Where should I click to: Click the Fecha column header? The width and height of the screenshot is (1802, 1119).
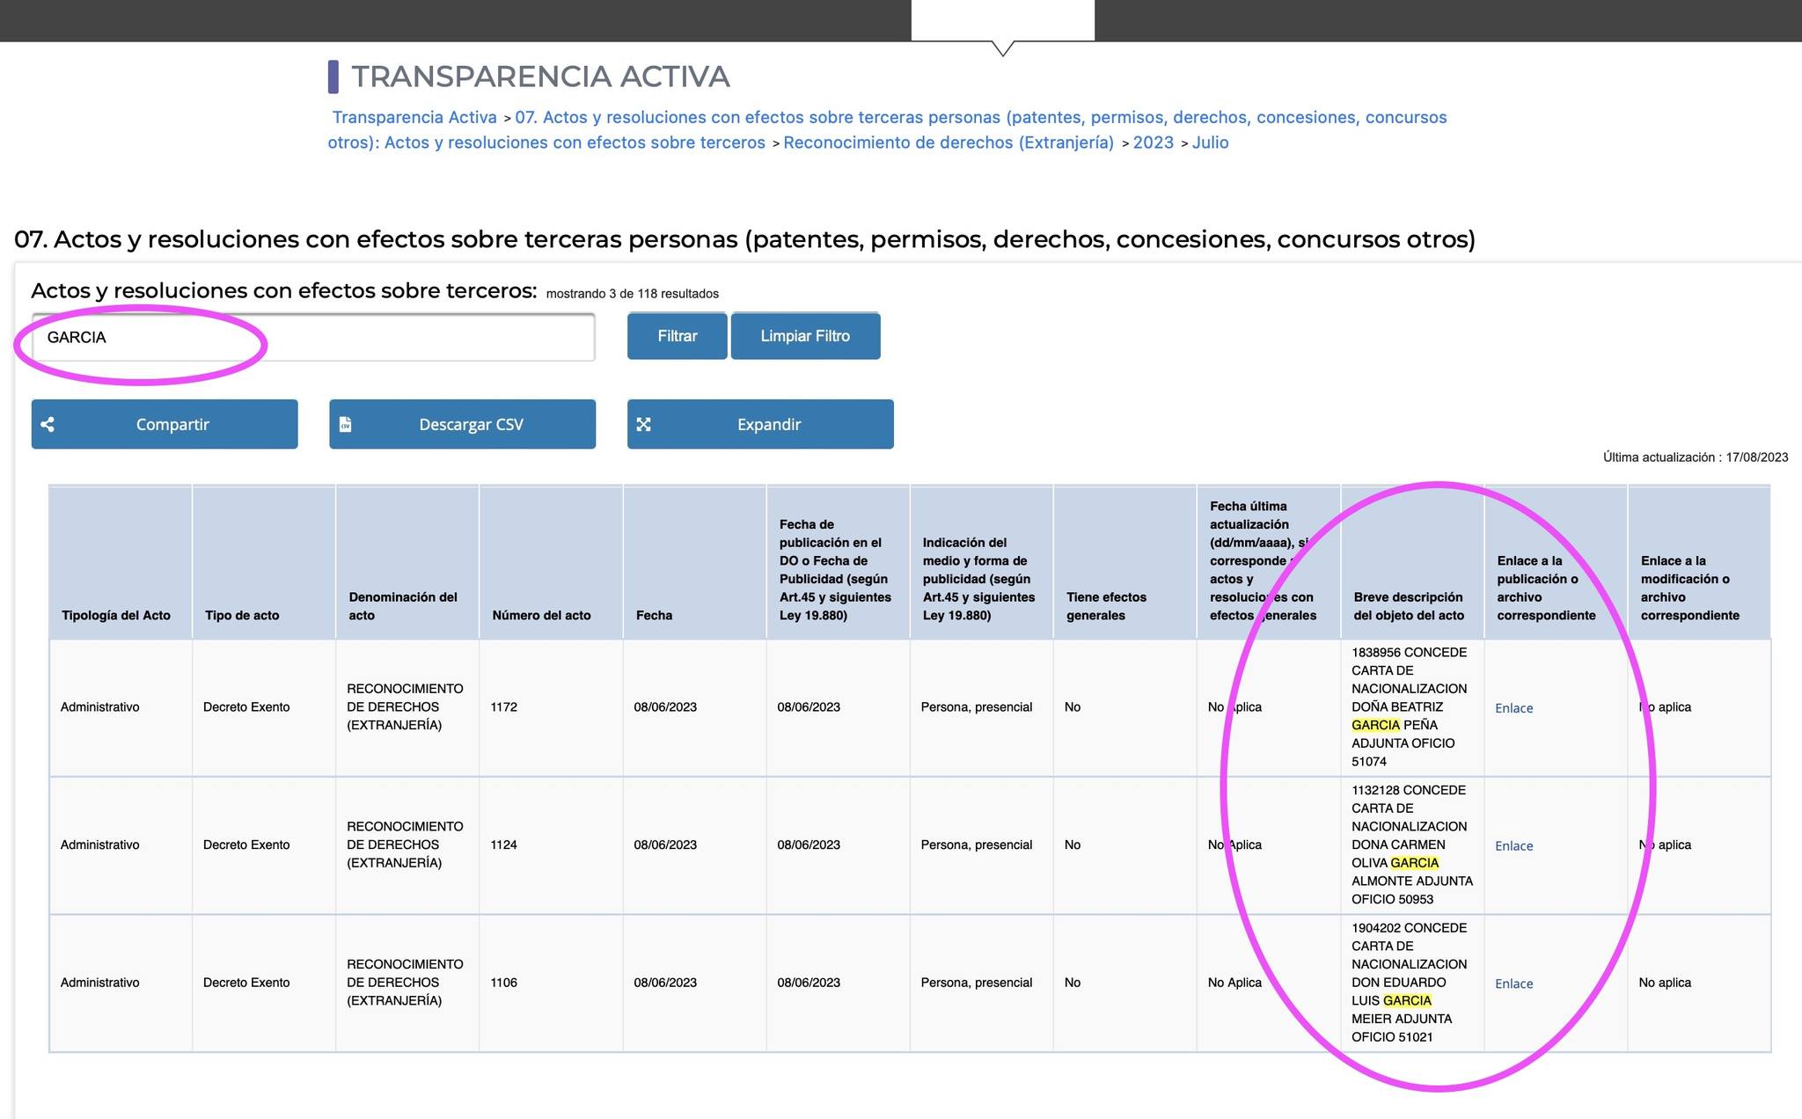[654, 615]
